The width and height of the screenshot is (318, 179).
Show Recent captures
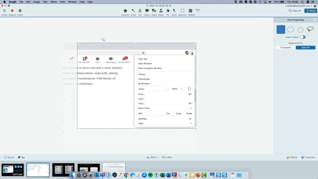pos(9,157)
